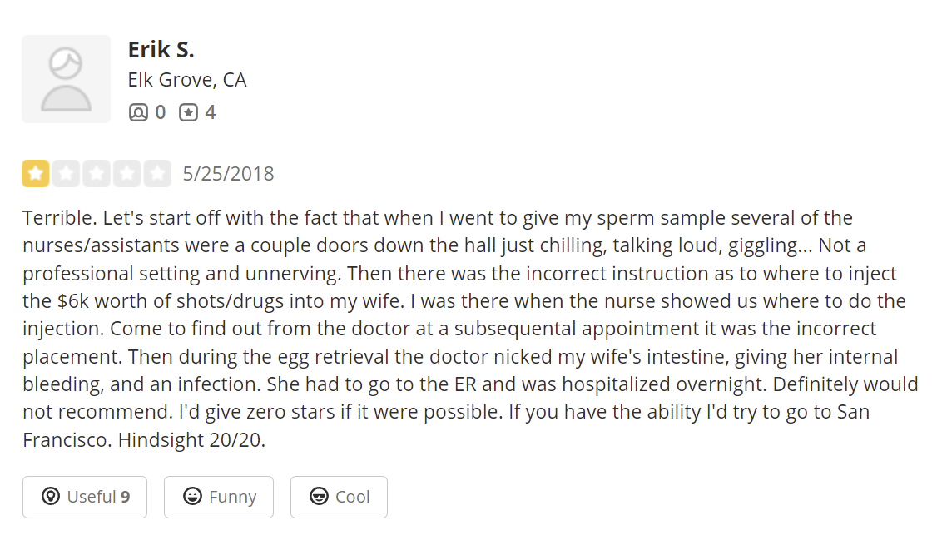937x550 pixels.
Task: Click the friend count number 0
Action: pos(161,112)
